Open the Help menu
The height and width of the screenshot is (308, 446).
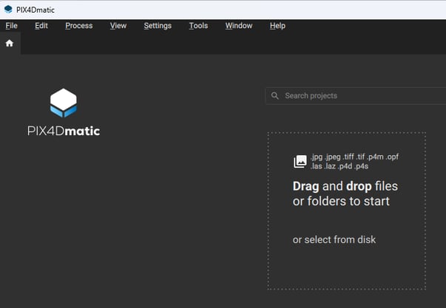277,26
